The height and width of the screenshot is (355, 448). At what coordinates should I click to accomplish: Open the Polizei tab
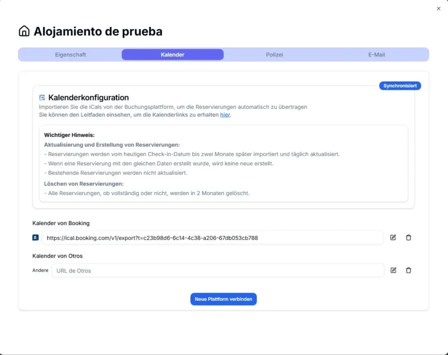pos(274,55)
